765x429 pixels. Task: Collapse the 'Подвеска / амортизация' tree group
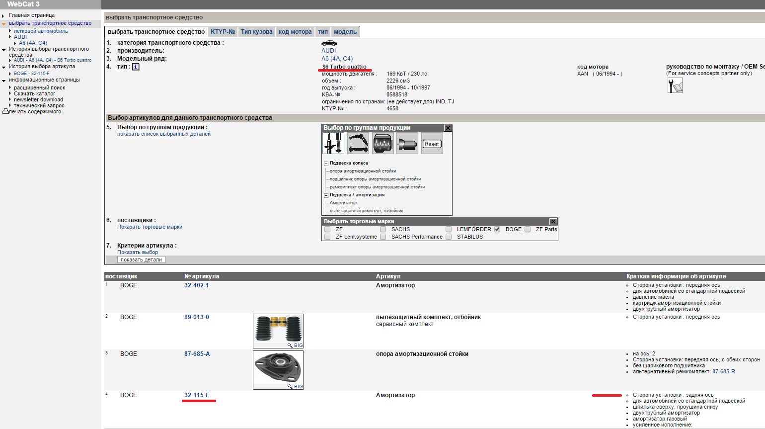326,195
